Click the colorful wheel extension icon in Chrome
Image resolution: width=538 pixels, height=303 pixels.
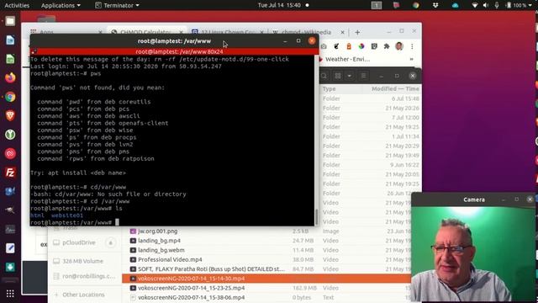coord(361,46)
